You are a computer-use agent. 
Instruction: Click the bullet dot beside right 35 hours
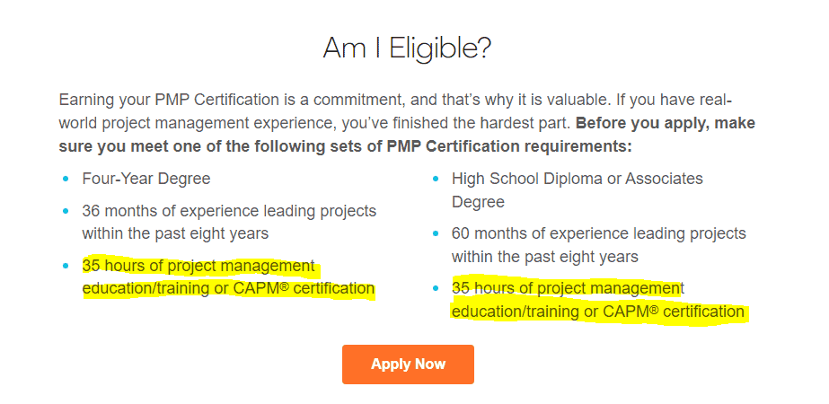[435, 289]
